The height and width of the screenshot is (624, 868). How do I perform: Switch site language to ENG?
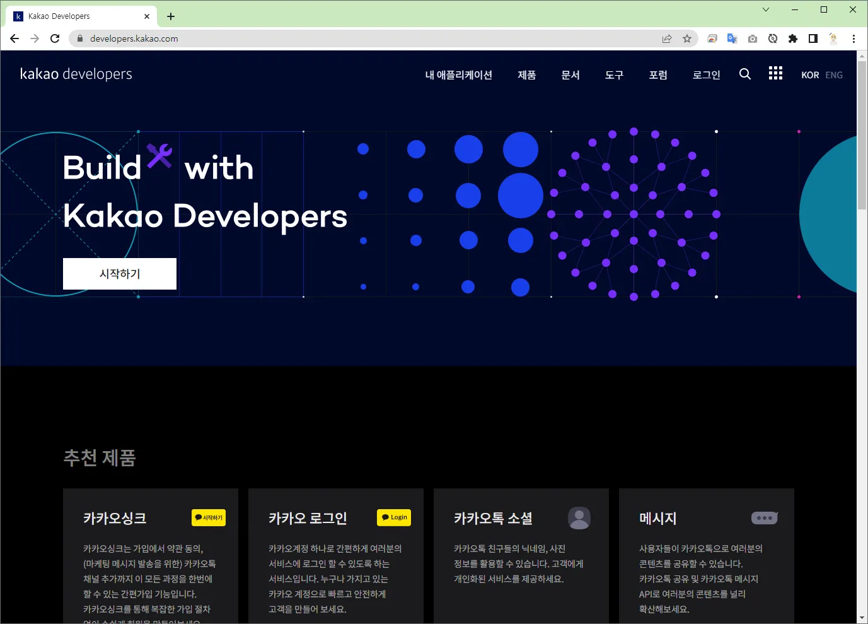click(x=834, y=75)
